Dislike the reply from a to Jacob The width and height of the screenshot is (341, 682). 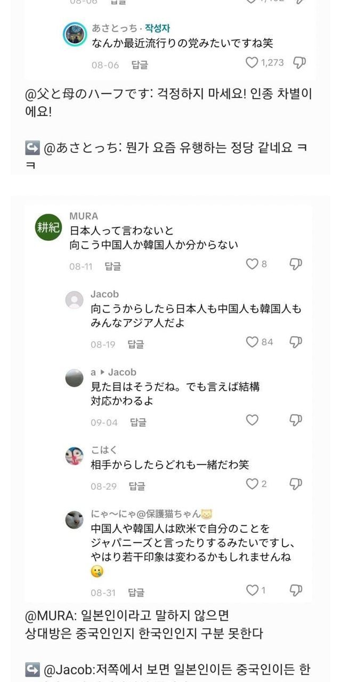[296, 420]
